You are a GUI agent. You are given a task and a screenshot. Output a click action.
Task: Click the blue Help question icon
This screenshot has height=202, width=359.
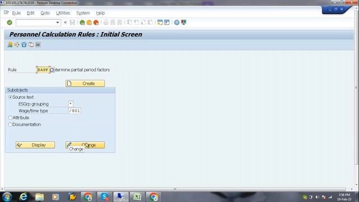tap(177, 22)
